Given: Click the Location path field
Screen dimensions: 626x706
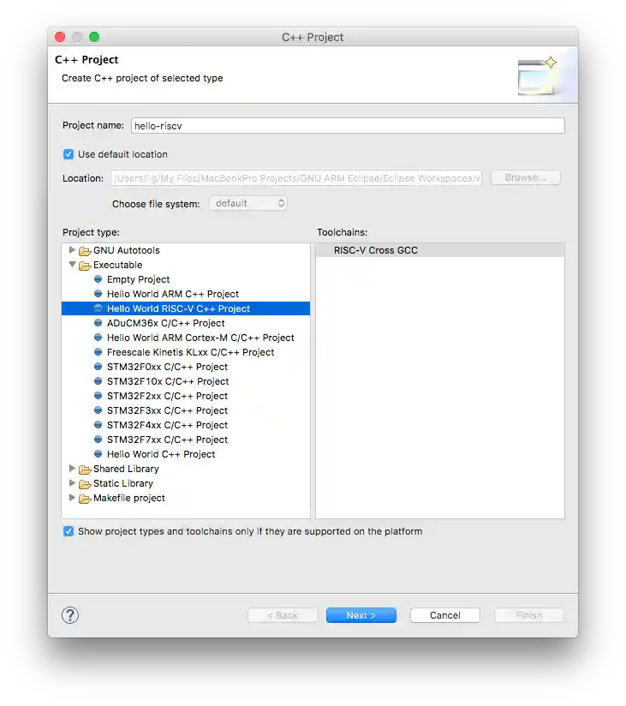Looking at the screenshot, I should coord(296,178).
